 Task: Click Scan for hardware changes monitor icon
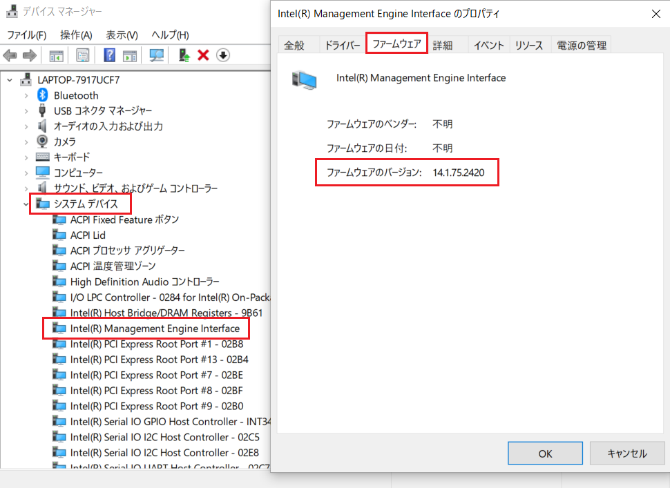(x=156, y=55)
